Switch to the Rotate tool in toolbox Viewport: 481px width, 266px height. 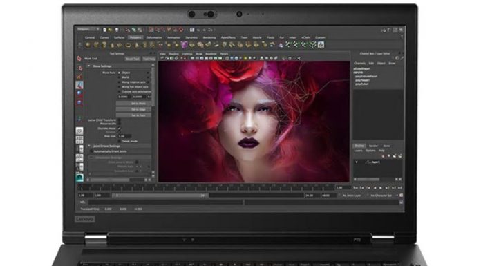tap(79, 93)
